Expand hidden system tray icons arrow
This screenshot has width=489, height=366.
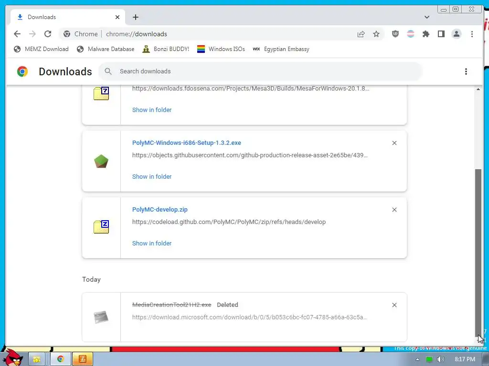(x=417, y=359)
